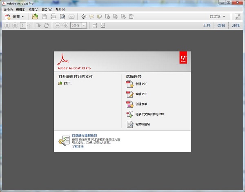Click the 打开... link in recent files
Screen dimensions: 245x192
68,83
